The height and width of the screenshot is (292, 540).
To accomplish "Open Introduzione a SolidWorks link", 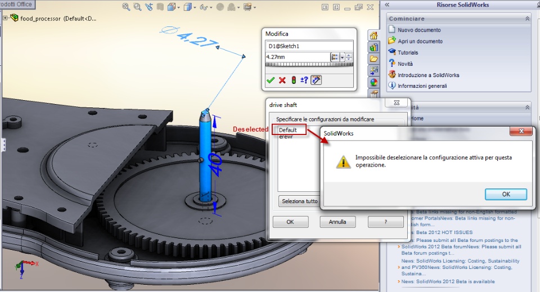I will (429, 75).
